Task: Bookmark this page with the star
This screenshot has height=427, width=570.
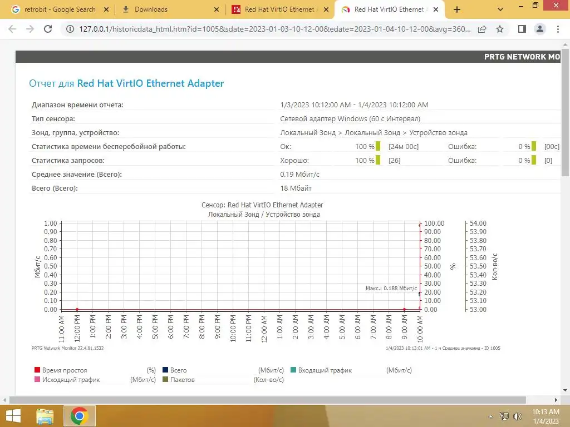Action: 500,29
